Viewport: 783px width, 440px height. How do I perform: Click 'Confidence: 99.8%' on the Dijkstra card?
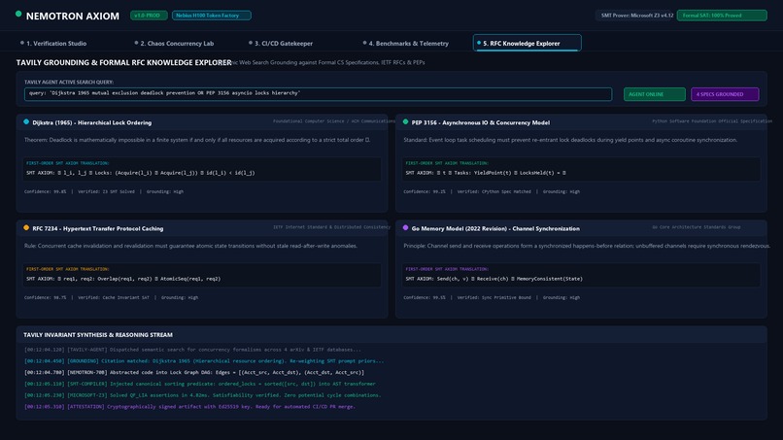click(45, 191)
